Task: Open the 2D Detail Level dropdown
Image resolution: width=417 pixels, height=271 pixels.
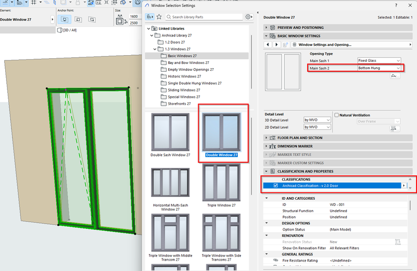Action: pos(317,127)
